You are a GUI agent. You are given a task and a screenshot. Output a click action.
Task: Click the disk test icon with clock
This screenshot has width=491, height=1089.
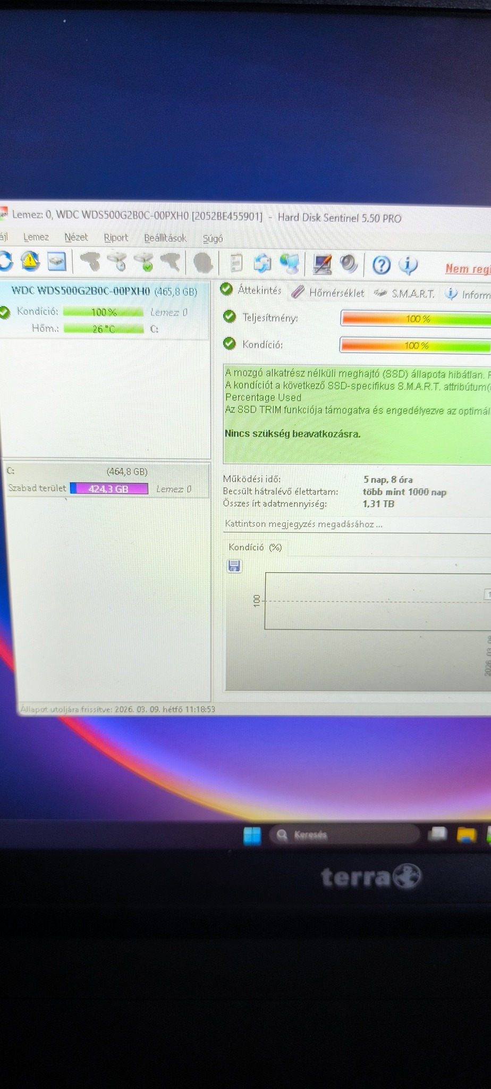tap(117, 262)
